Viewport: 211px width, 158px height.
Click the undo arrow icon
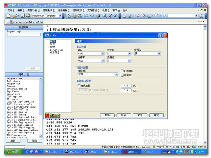point(86,16)
